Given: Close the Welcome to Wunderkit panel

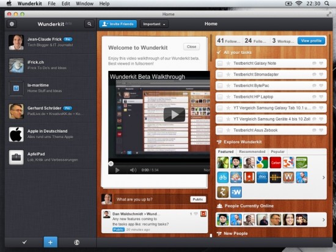Looking at the screenshot, I should [x=191, y=46].
